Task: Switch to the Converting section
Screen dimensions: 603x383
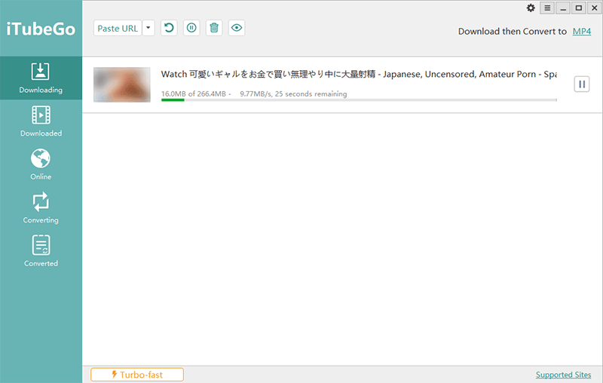Action: tap(41, 208)
